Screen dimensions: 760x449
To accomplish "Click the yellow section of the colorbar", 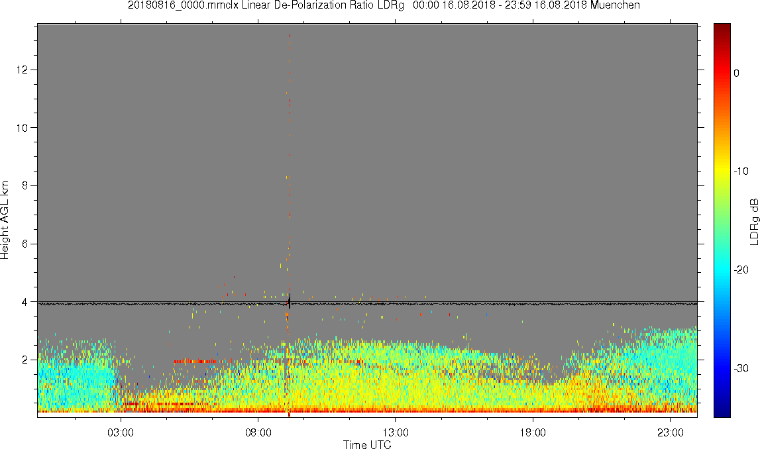I will [x=722, y=170].
